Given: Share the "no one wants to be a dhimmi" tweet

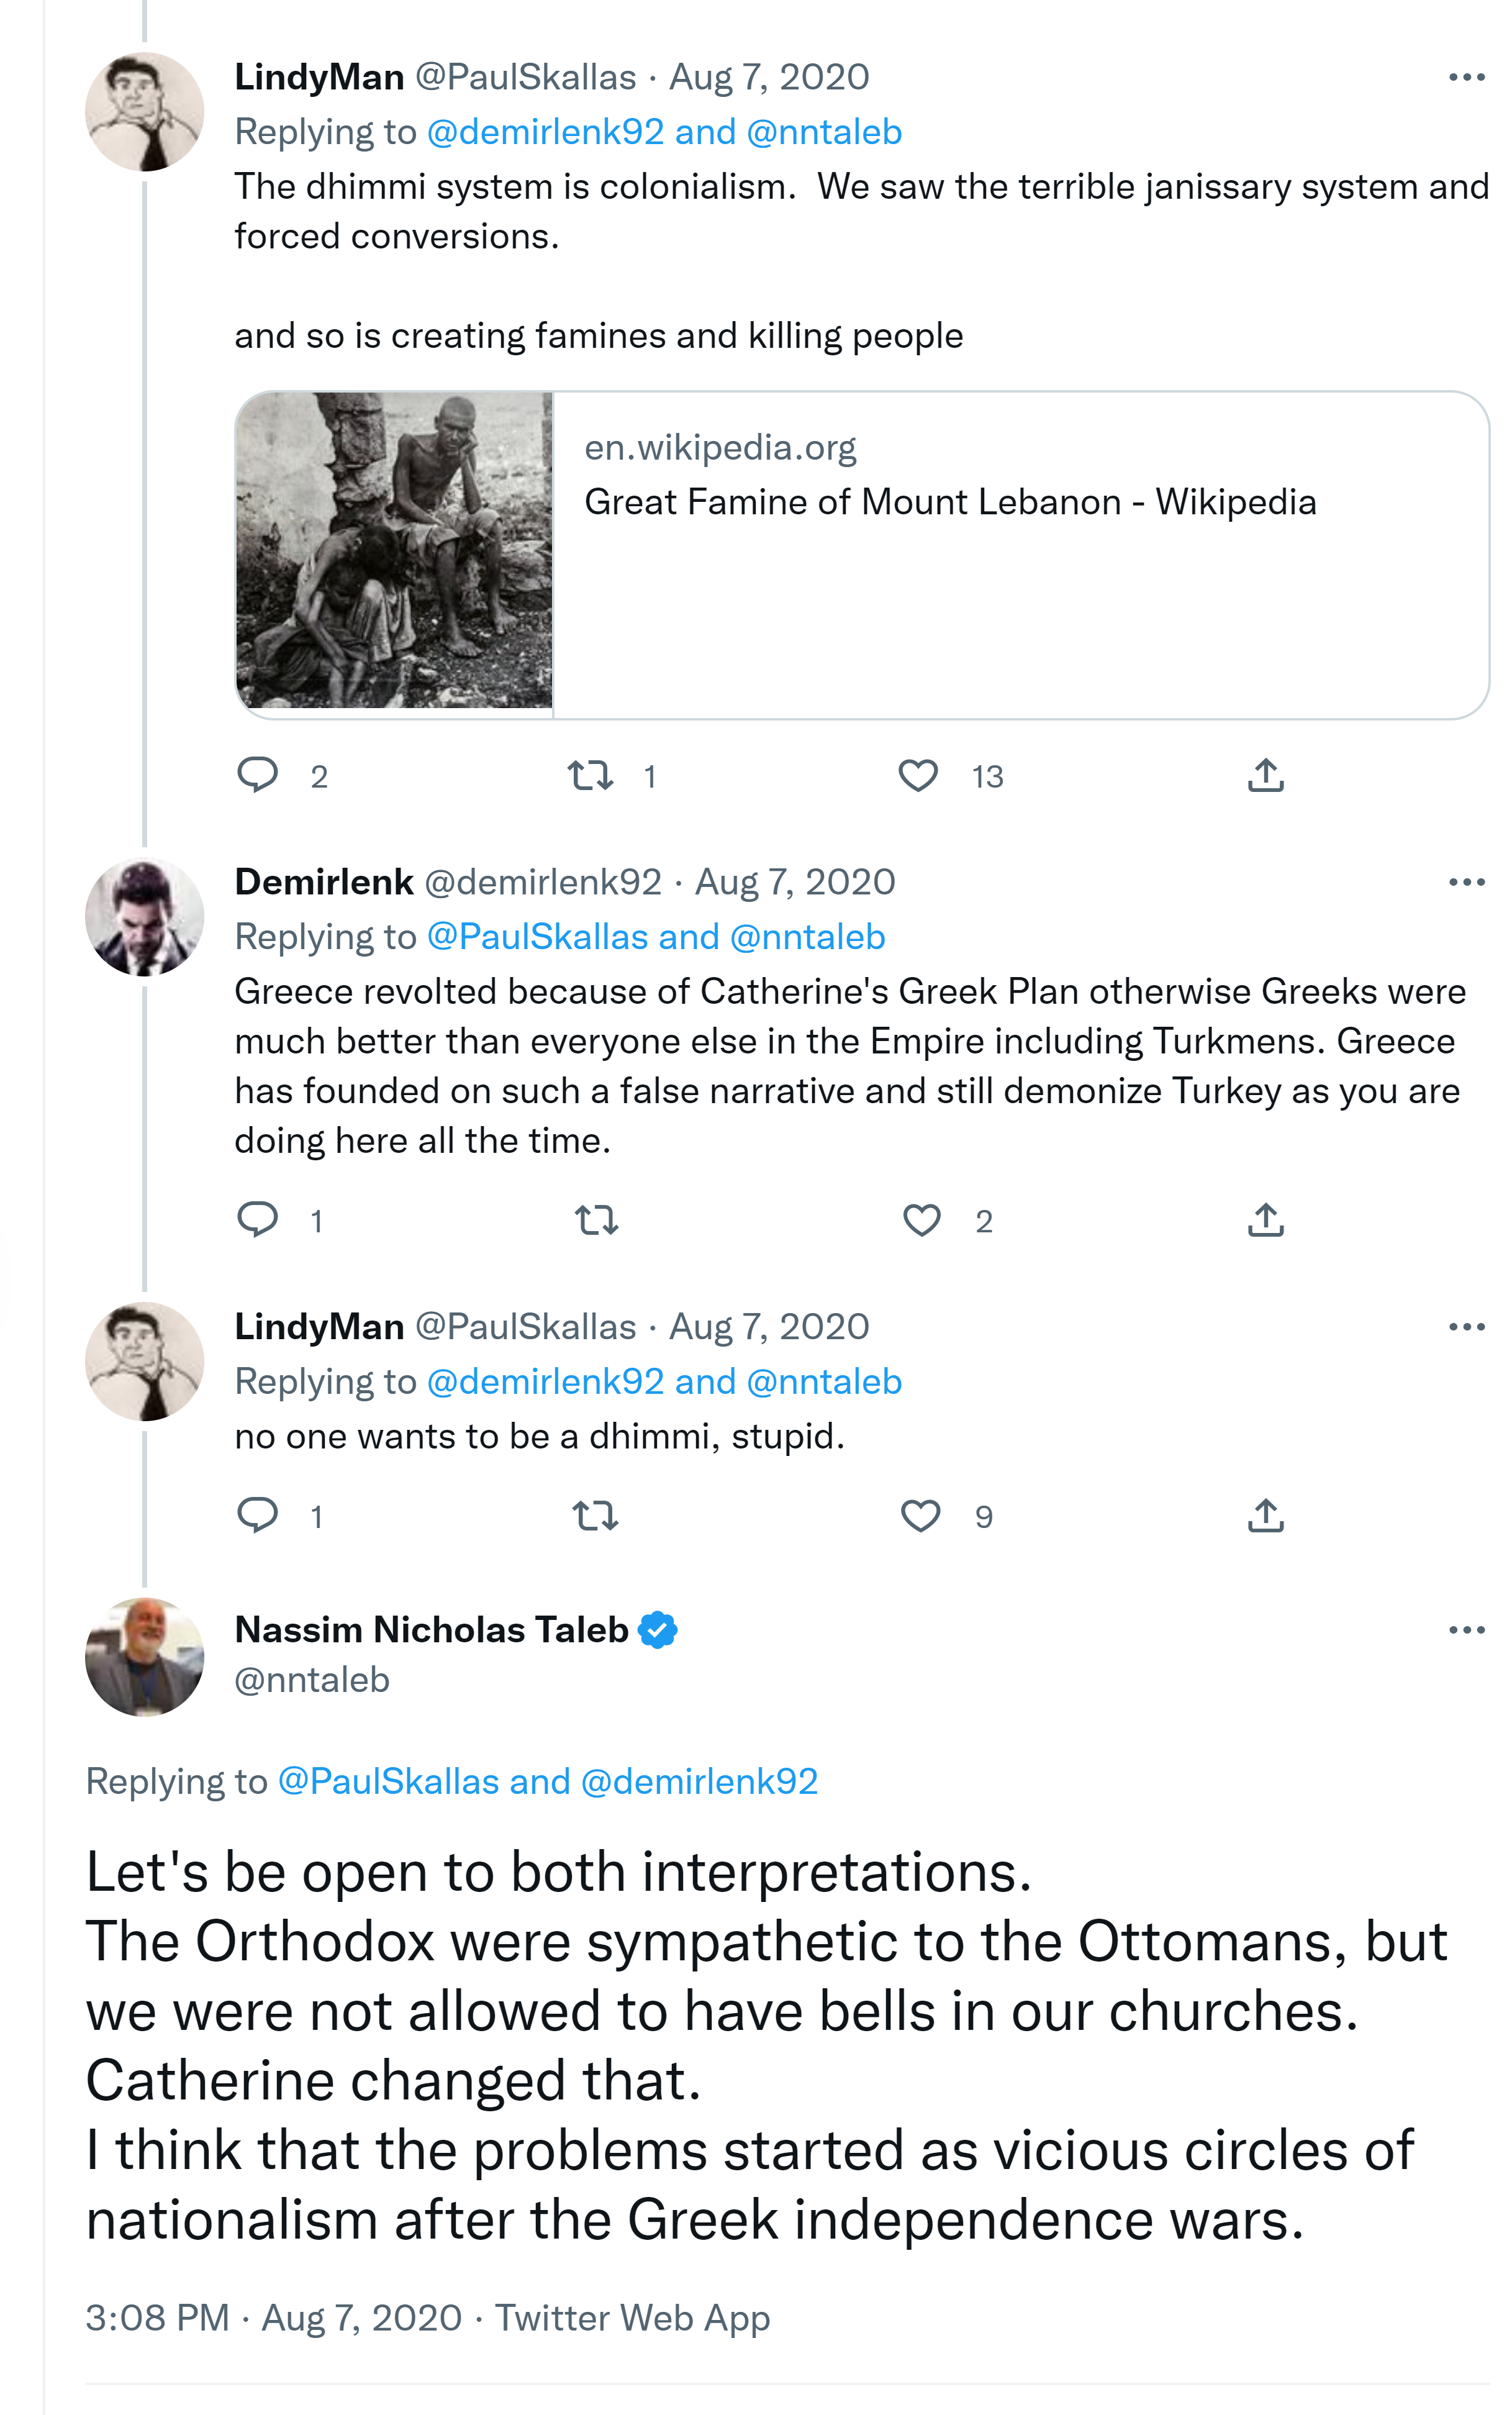Looking at the screenshot, I should 1265,1515.
